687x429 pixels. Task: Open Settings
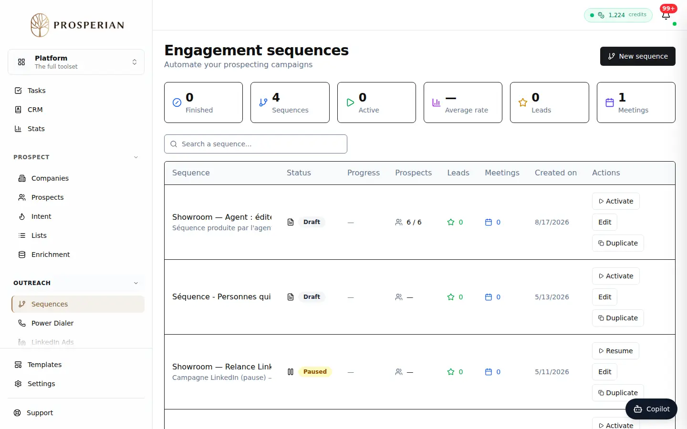[76, 384]
